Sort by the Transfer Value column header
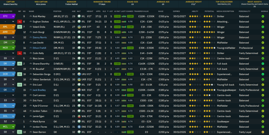The width and height of the screenshot is (269, 135). pos(141,11)
